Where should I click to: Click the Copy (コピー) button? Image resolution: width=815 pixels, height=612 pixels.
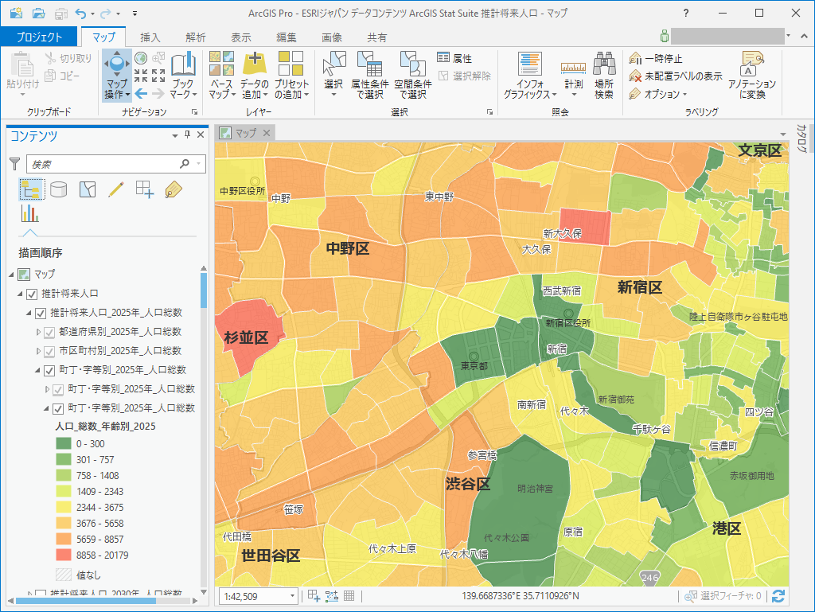62,76
